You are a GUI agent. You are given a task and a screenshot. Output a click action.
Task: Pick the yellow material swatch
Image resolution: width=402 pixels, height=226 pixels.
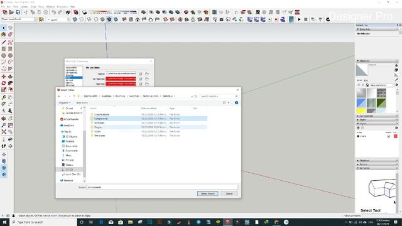pos(361,110)
